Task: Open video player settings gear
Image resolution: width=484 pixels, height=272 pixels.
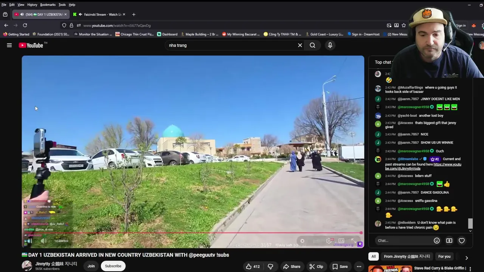Action: pos(329,241)
